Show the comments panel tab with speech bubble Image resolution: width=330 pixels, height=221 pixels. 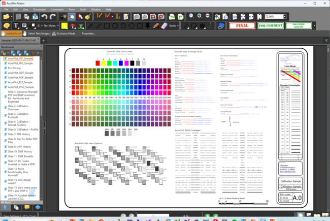[27, 207]
